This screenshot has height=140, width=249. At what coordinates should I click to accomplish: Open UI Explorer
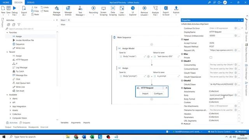(x=133, y=11)
